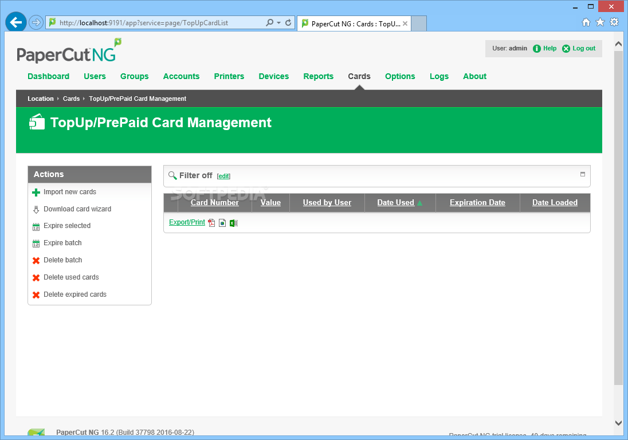The height and width of the screenshot is (440, 628).
Task: Open the address bar autocomplete dropdown arrow
Action: [278, 23]
